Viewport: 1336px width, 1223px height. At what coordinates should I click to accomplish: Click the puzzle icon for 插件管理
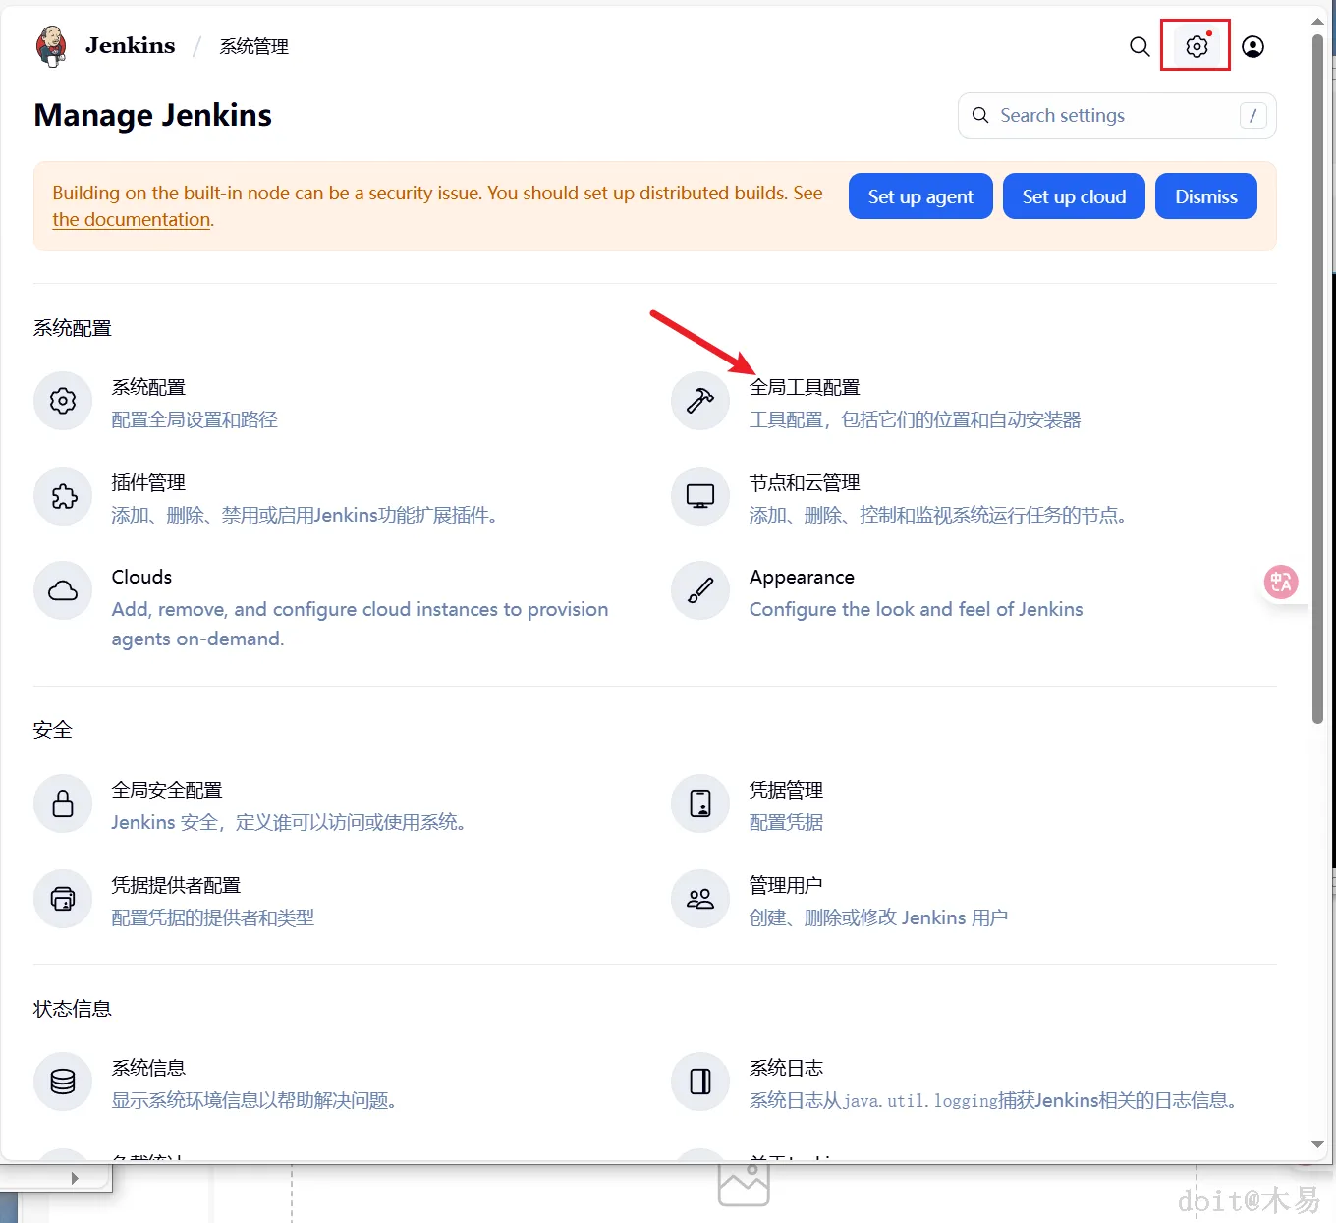tap(63, 496)
